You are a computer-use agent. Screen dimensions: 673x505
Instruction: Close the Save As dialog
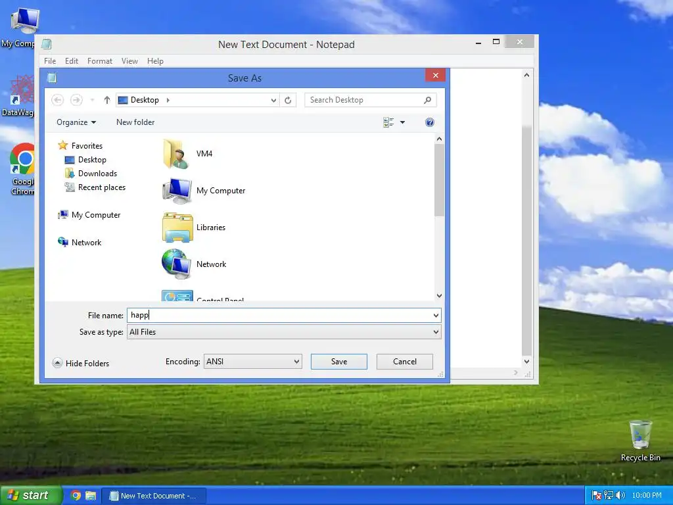point(435,75)
